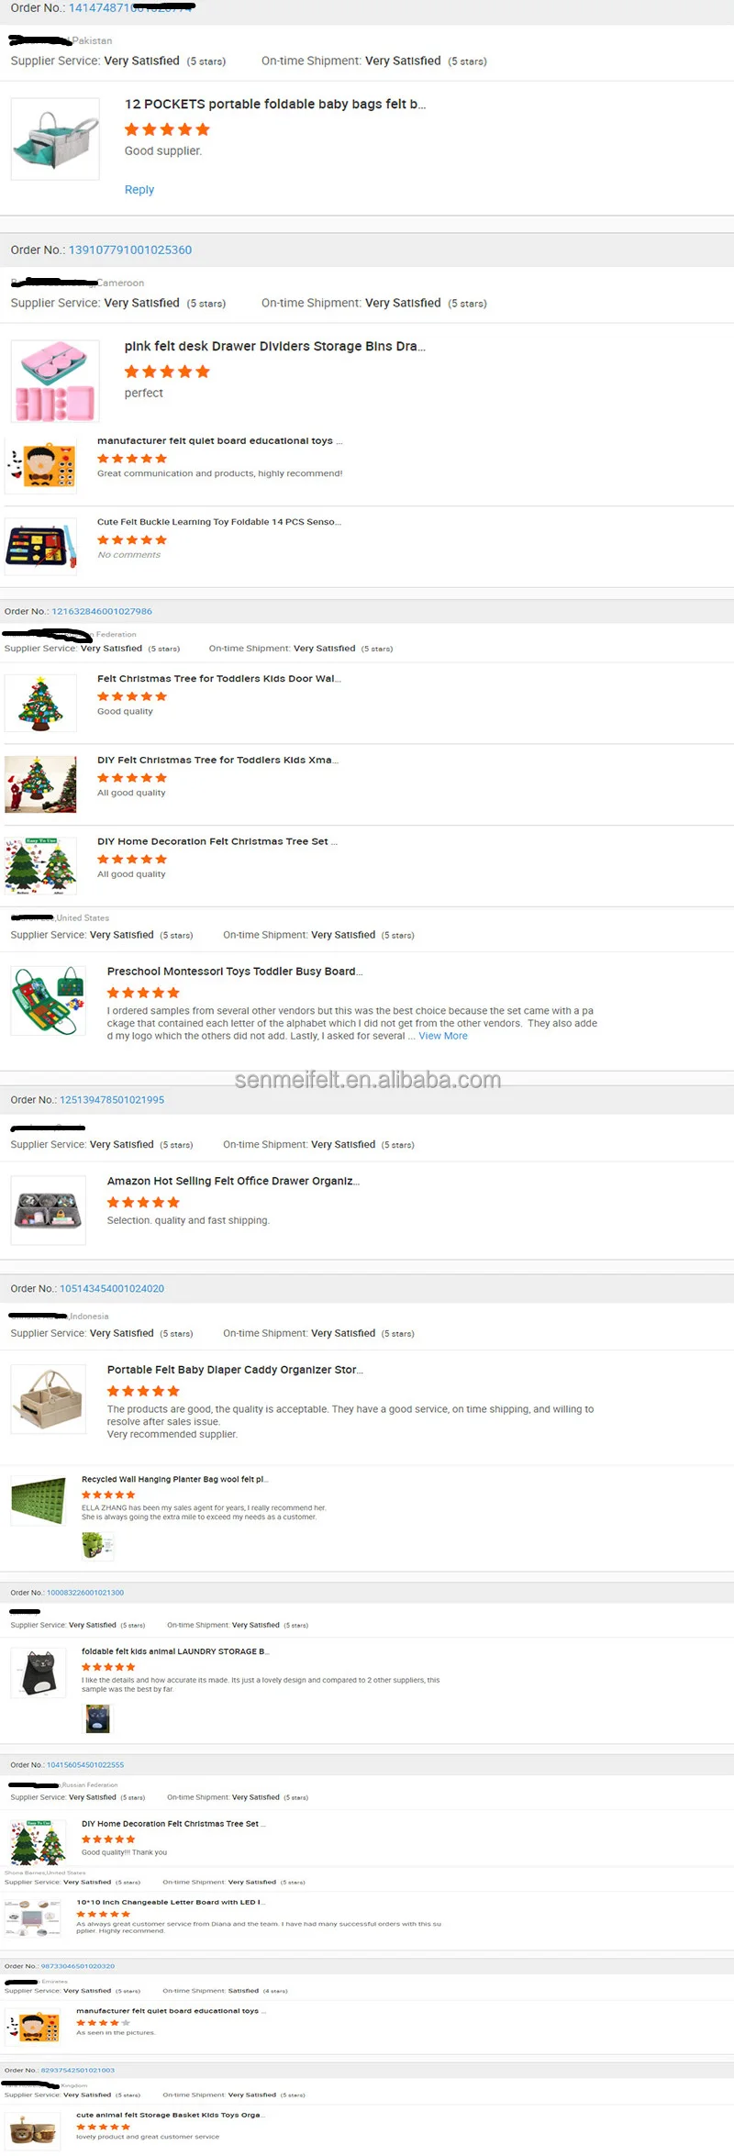Viewport: 734px width, 2156px height.
Task: View pink felt drawer dividers thumbnail
Action: pyautogui.click(x=55, y=381)
